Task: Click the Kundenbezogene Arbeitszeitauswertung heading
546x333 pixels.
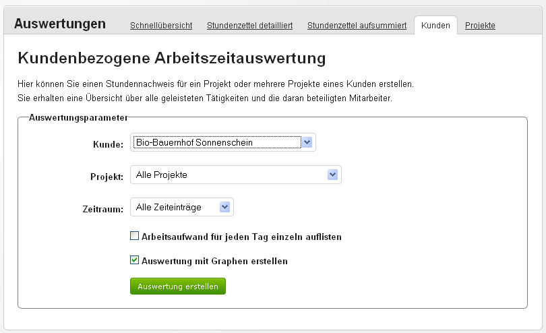Action: click(x=171, y=59)
